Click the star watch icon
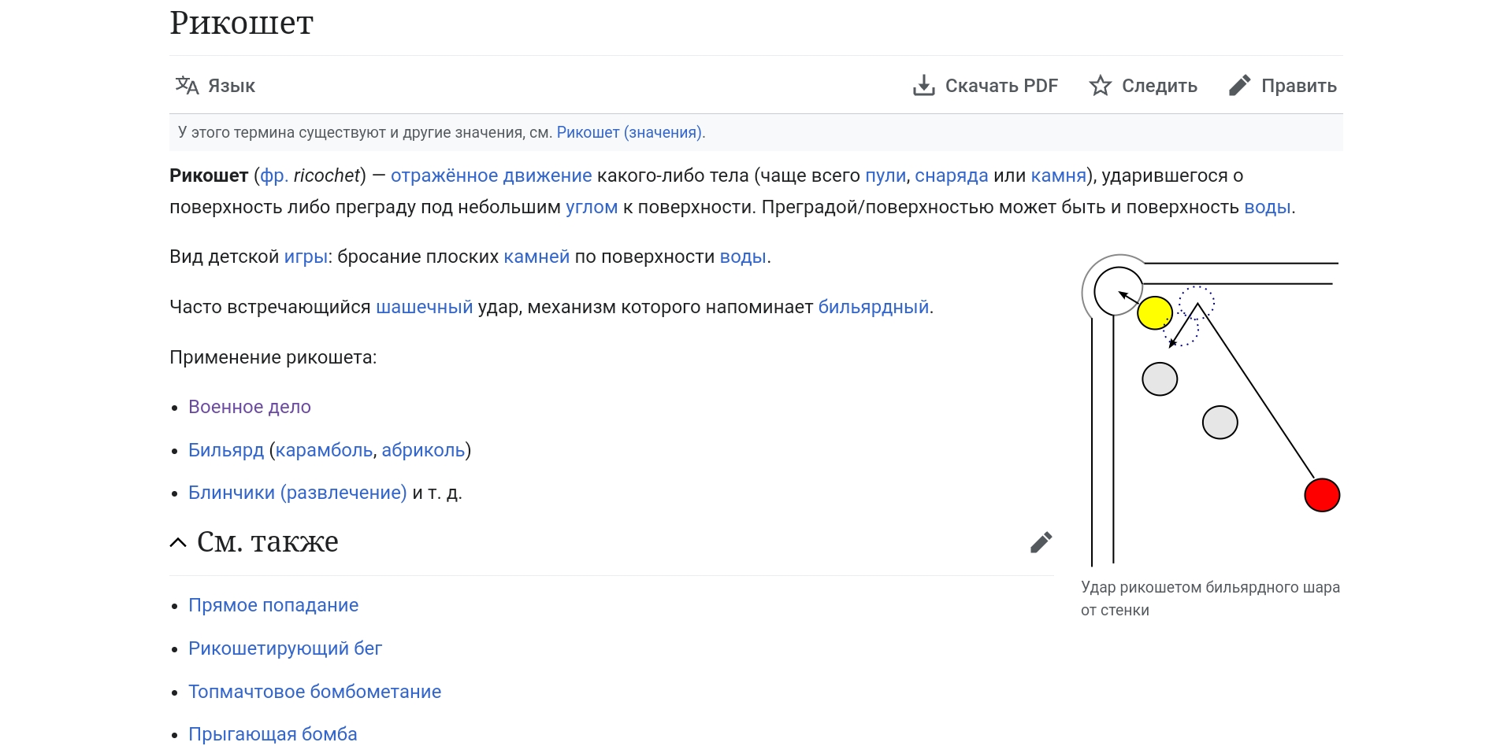Screen dimensions: 1511x746 coord(1100,85)
